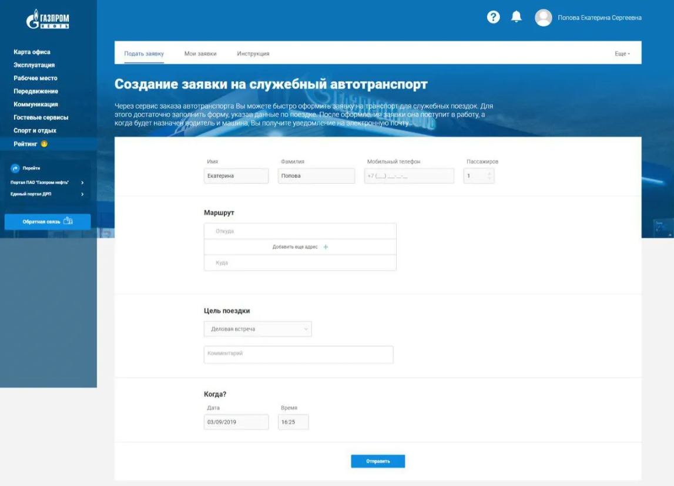Open notifications bell icon

pos(517,17)
